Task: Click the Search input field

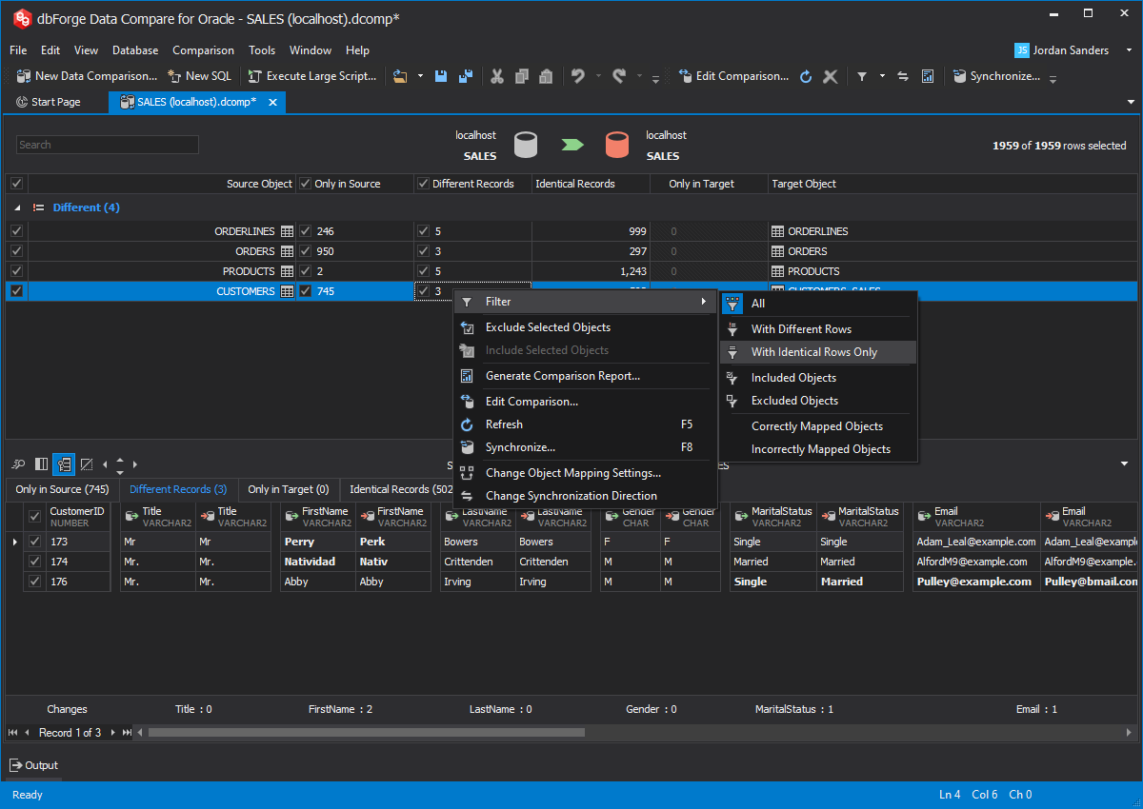Action: 108,145
